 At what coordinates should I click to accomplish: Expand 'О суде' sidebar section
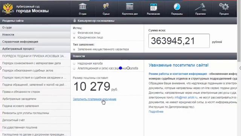(x=35, y=28)
